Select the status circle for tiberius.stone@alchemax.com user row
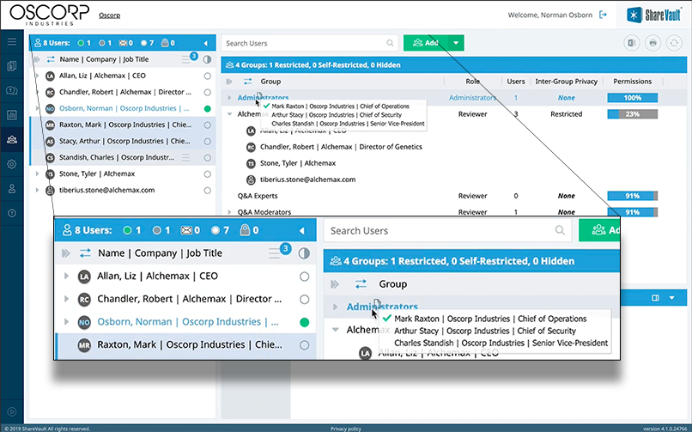Screen dimensions: 692x432 coord(208,190)
